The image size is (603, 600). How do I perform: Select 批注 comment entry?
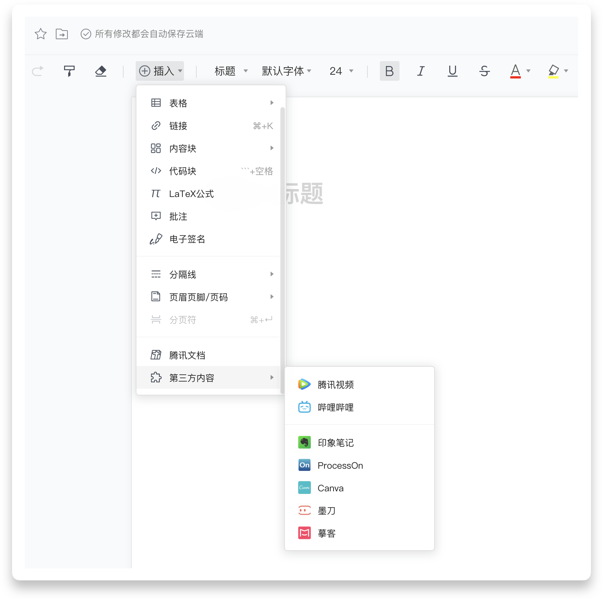click(x=208, y=216)
